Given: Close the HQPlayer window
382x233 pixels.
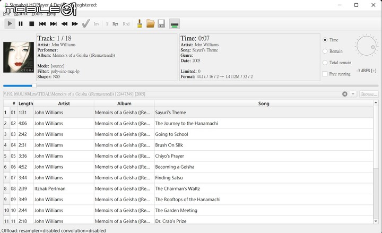Looking at the screenshot, I should tap(373, 5).
